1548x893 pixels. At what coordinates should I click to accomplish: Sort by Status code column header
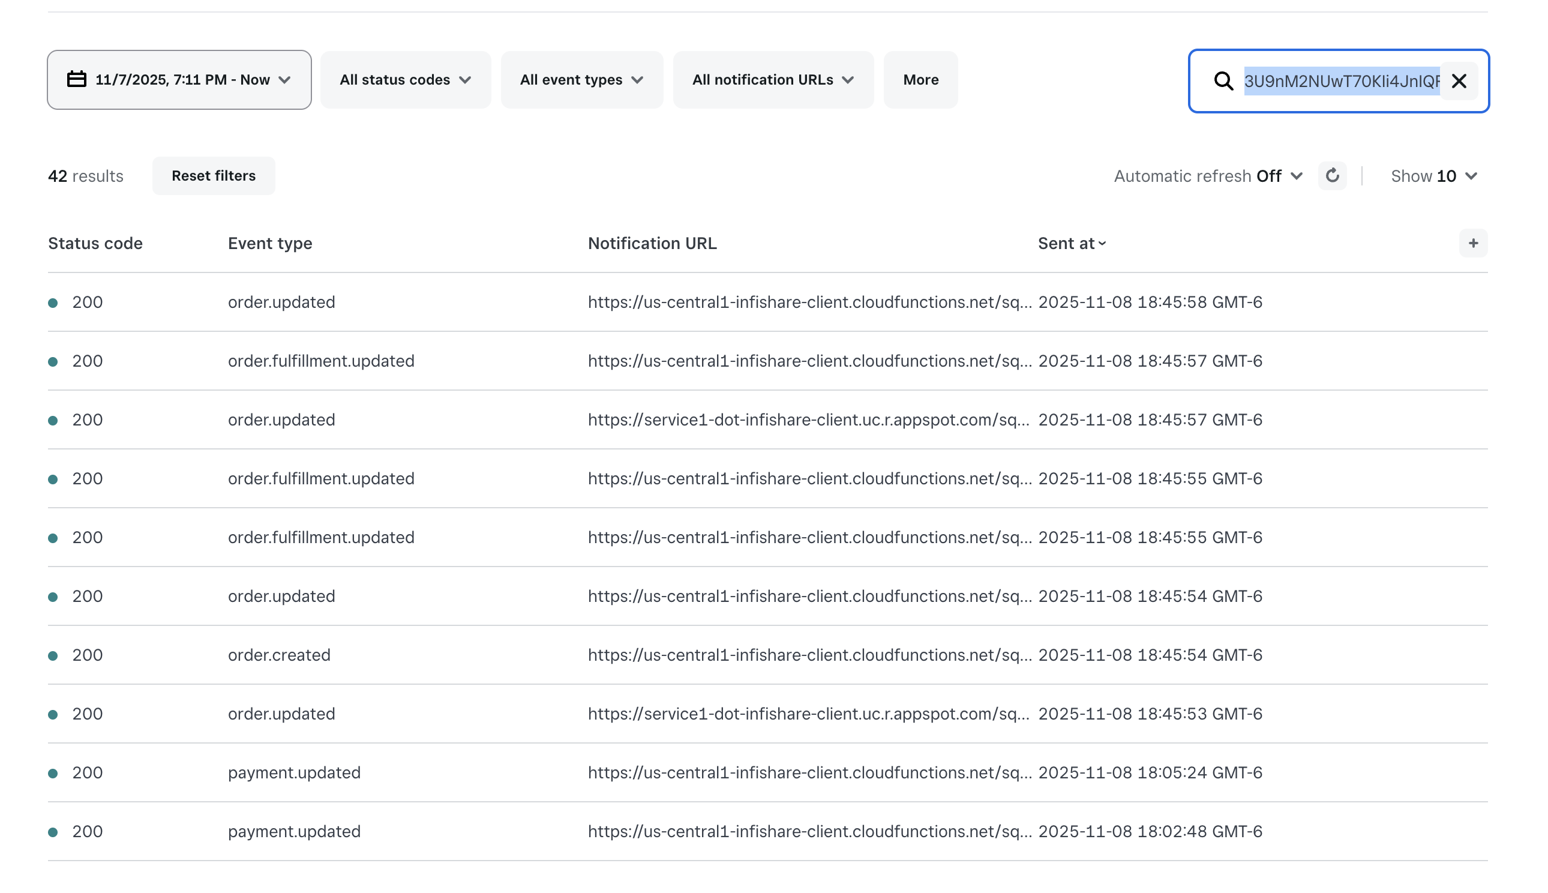95,244
